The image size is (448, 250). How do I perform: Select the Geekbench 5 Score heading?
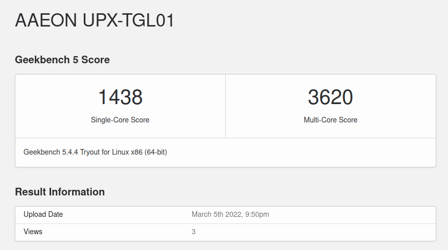[62, 60]
